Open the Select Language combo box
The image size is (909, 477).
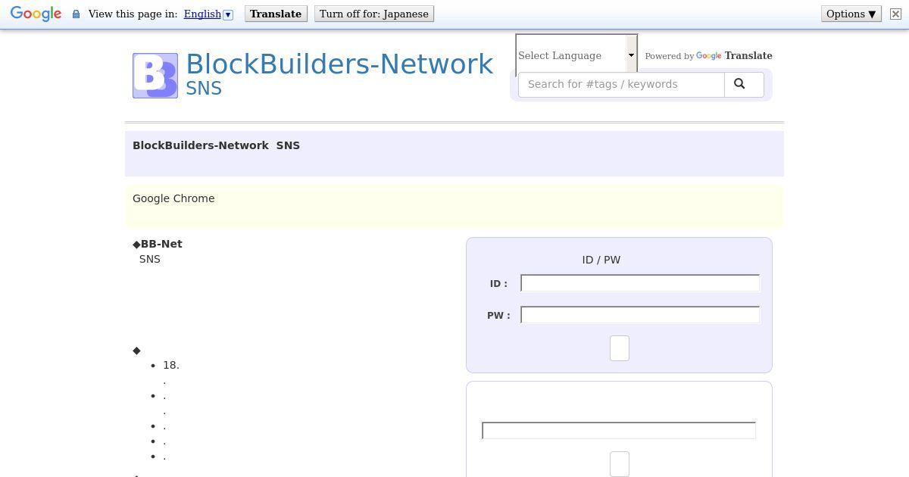(x=576, y=55)
